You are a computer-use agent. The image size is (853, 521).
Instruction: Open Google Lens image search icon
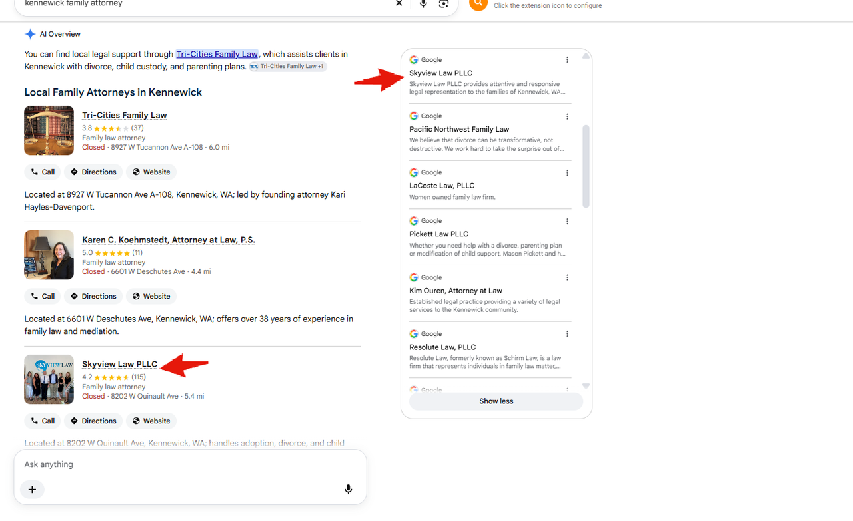pyautogui.click(x=444, y=3)
